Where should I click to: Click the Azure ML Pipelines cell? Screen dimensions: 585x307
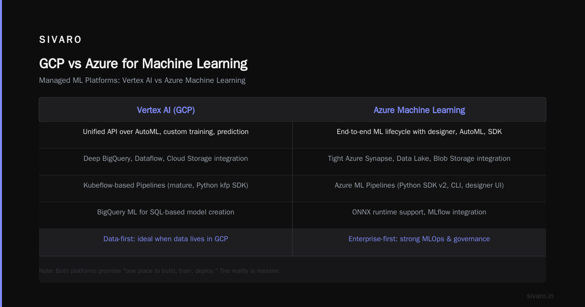419,185
